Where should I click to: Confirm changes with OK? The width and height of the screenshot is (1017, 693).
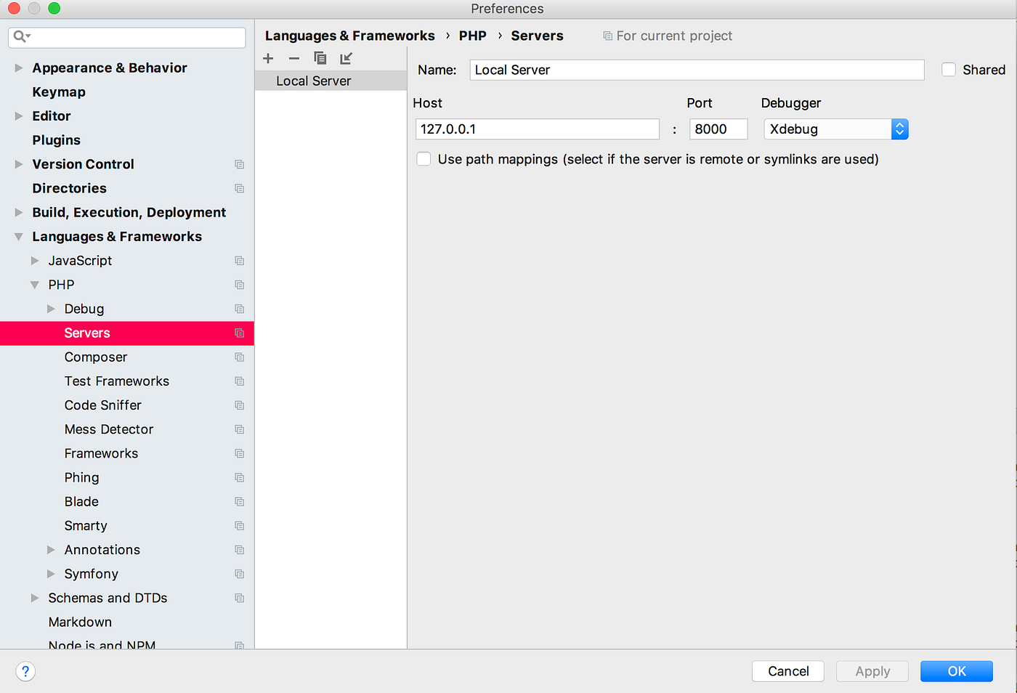point(956,671)
